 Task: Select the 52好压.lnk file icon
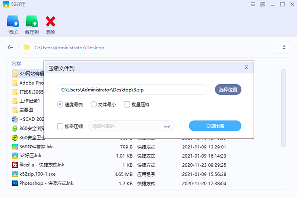(15, 156)
